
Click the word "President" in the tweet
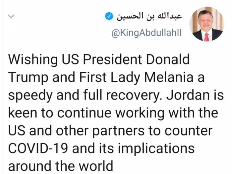point(100,60)
